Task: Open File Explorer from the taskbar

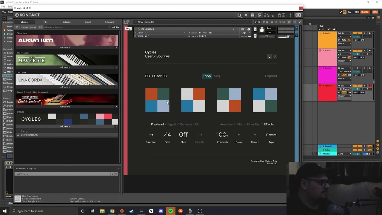Action: [102, 211]
